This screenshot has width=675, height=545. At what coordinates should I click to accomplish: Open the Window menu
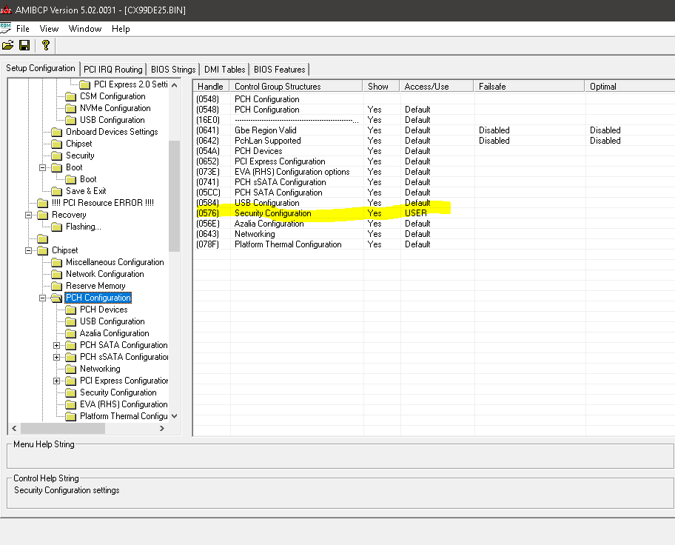[x=85, y=29]
